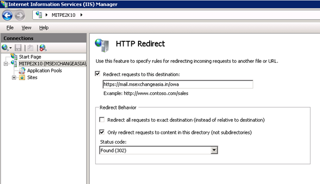Click the redirect destination URL field
The width and height of the screenshot is (320, 184).
[178, 84]
